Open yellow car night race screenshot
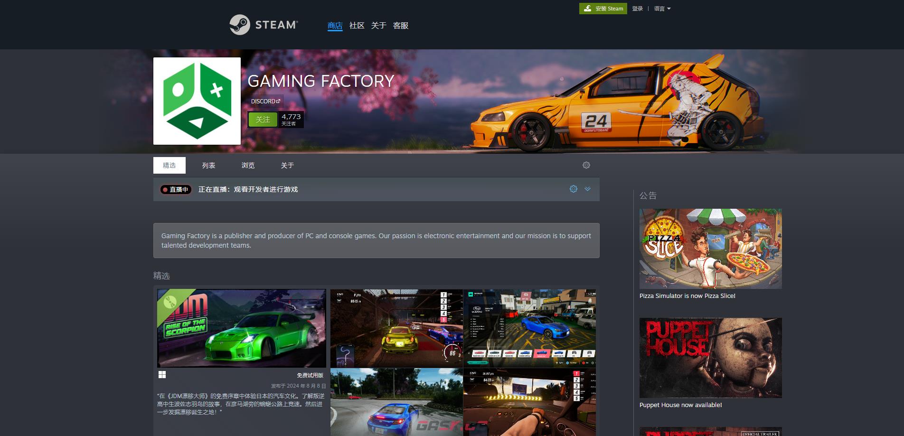Image resolution: width=904 pixels, height=436 pixels. 396,328
